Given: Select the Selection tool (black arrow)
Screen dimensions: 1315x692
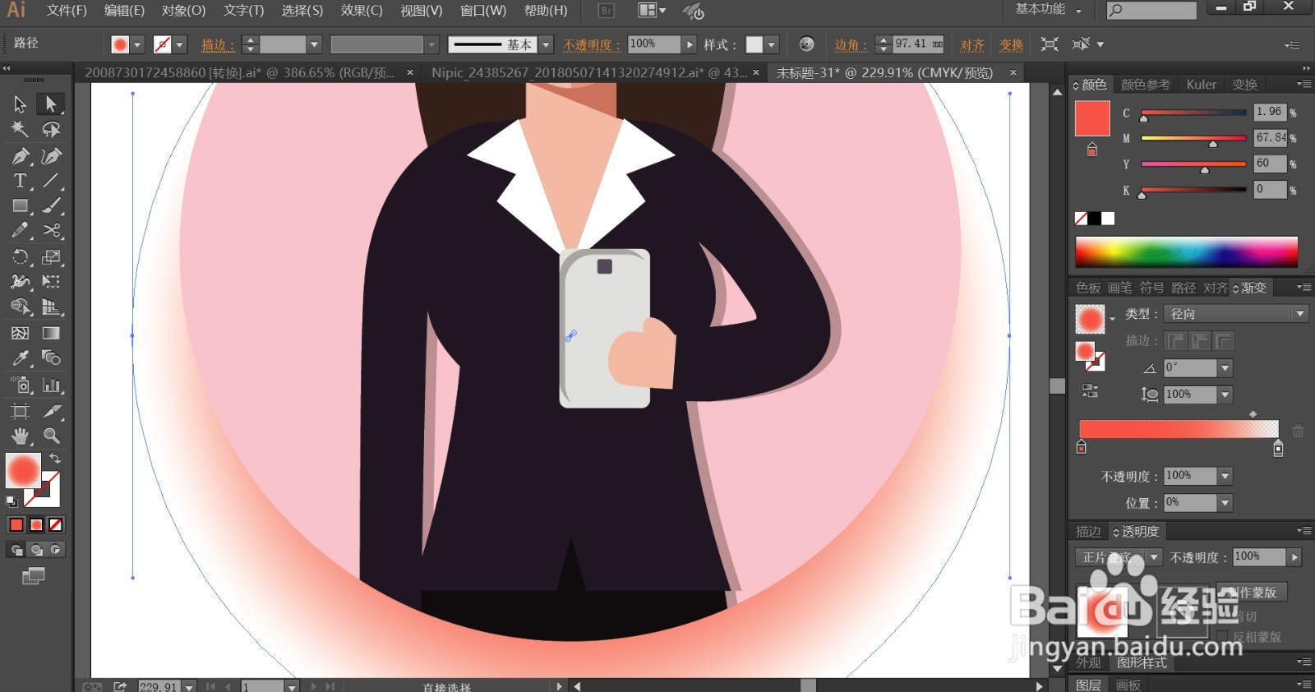Looking at the screenshot, I should tap(20, 104).
